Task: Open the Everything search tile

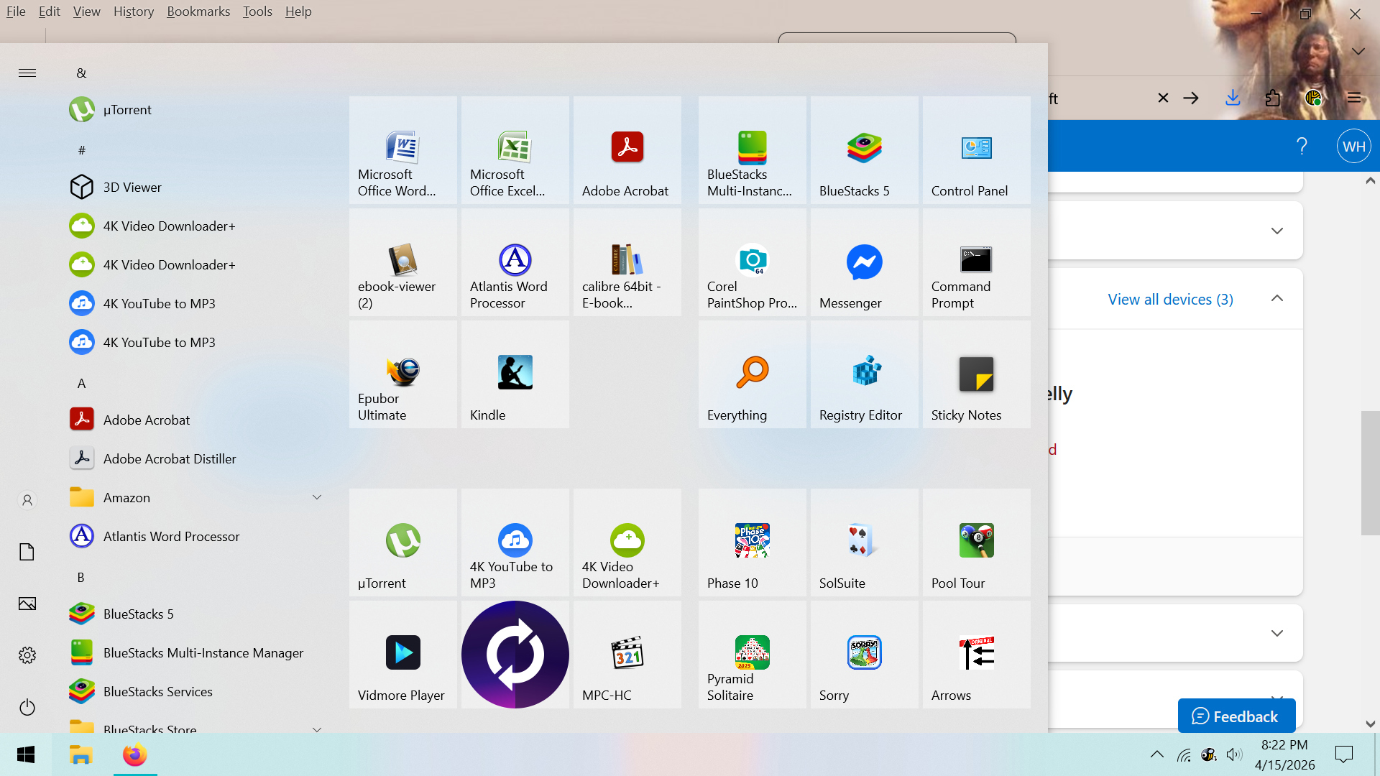Action: pyautogui.click(x=753, y=374)
